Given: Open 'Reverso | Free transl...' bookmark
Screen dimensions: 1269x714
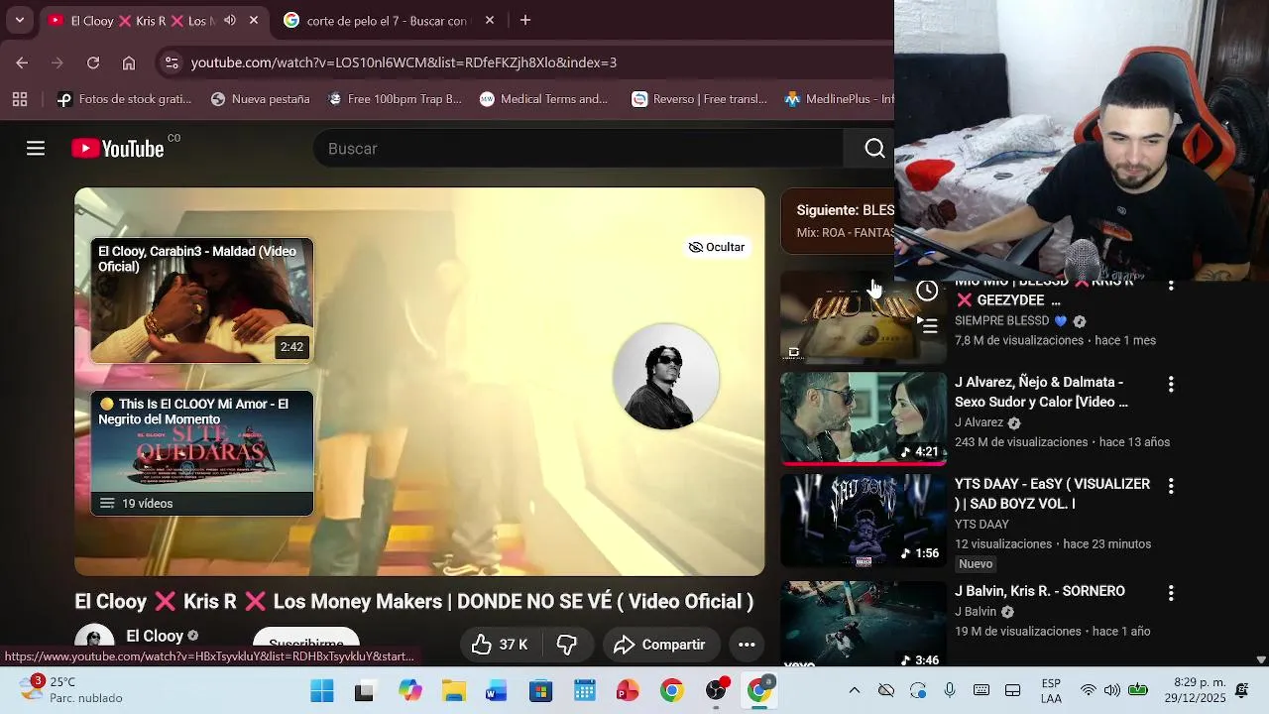Looking at the screenshot, I should (700, 99).
